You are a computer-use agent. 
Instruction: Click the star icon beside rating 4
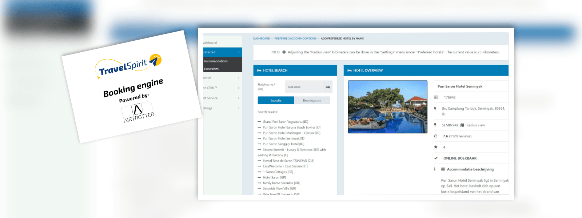point(435,147)
